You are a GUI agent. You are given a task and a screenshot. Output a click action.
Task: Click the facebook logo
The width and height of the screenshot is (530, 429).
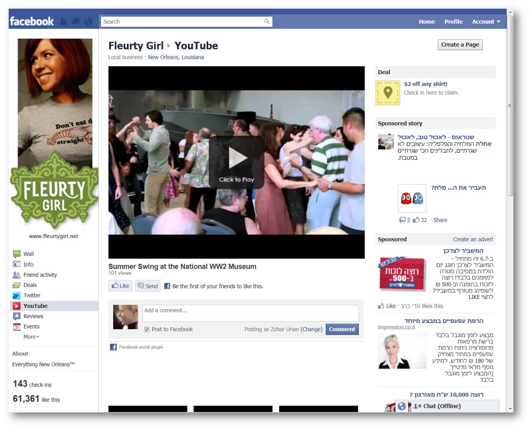(x=32, y=21)
